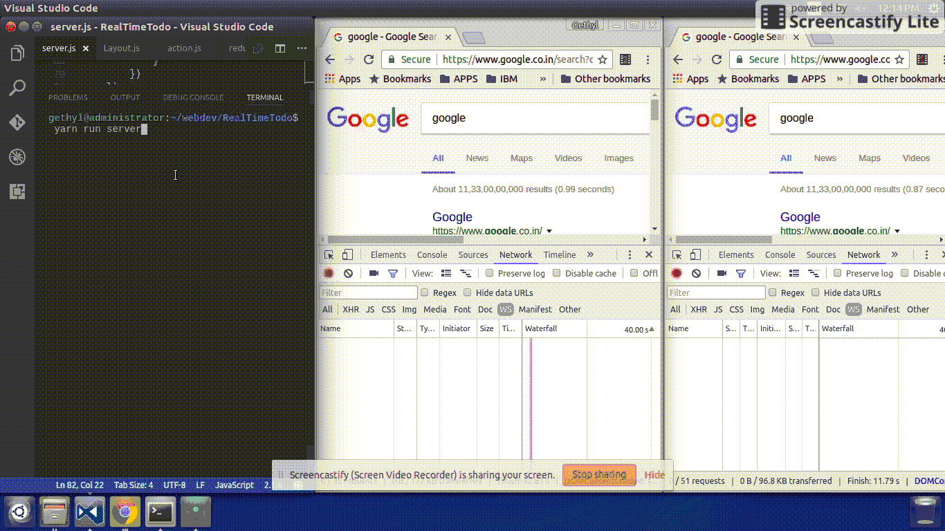
Task: Click the horizontal scrollbar in right Chrome page
Action: click(723, 239)
